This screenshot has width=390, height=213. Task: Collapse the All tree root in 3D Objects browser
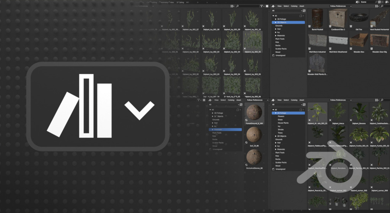tap(273, 16)
